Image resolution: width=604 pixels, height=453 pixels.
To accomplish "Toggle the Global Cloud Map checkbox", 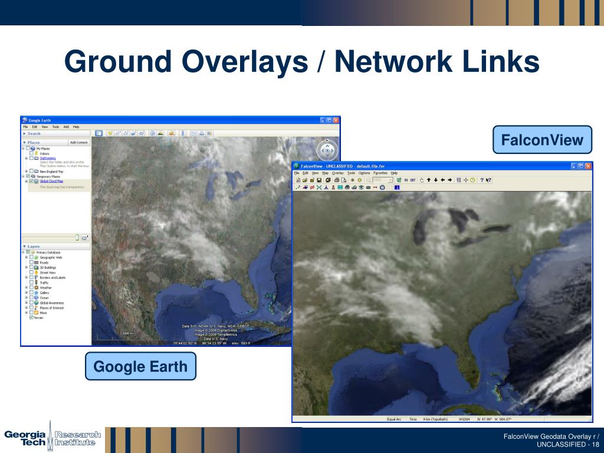I will (x=31, y=180).
